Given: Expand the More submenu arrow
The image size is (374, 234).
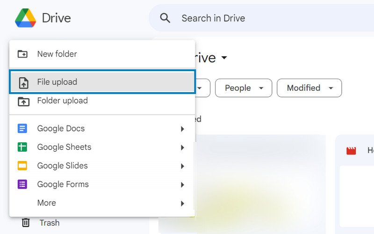Looking at the screenshot, I should (x=182, y=204).
